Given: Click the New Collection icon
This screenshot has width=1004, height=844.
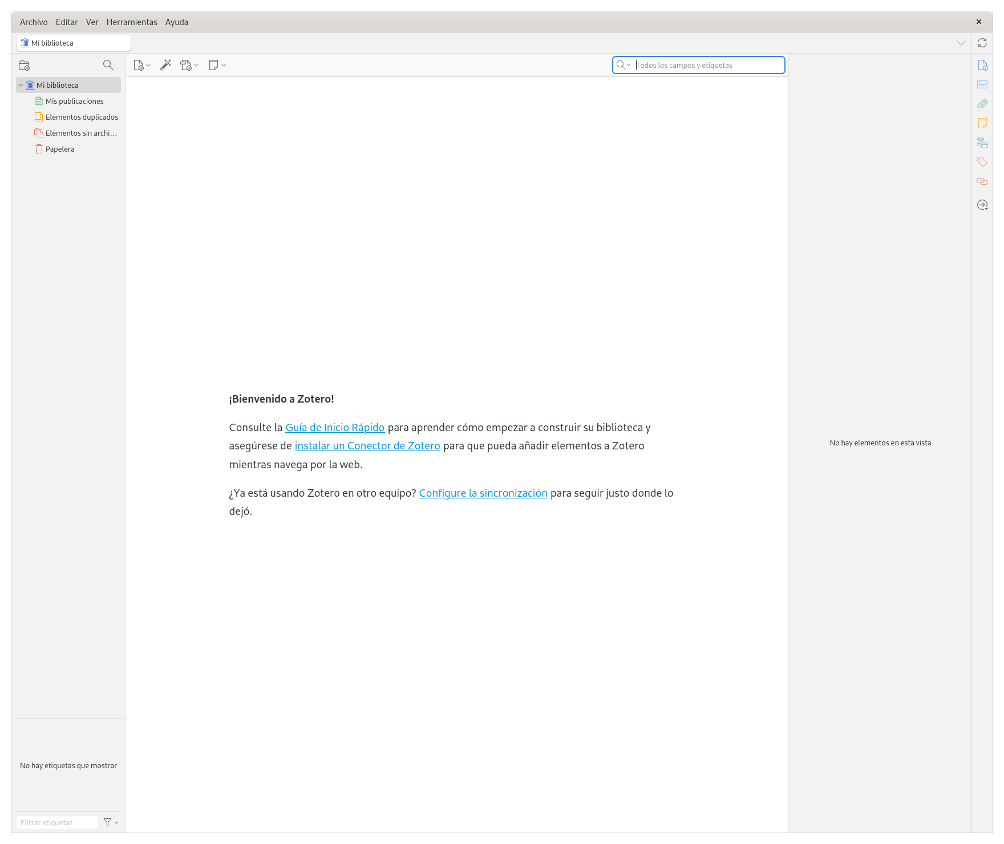Looking at the screenshot, I should coord(24,65).
